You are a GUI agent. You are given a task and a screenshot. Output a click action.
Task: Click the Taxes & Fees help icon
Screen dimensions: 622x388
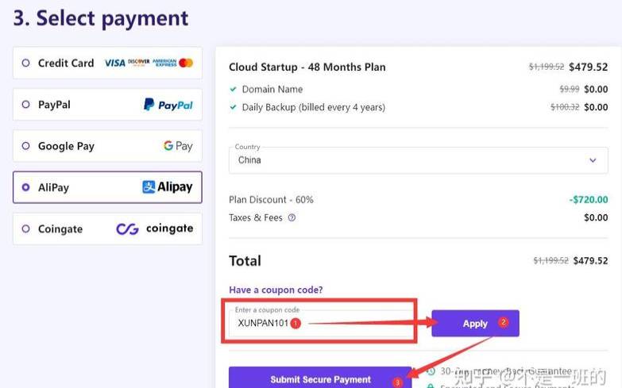pyautogui.click(x=292, y=217)
